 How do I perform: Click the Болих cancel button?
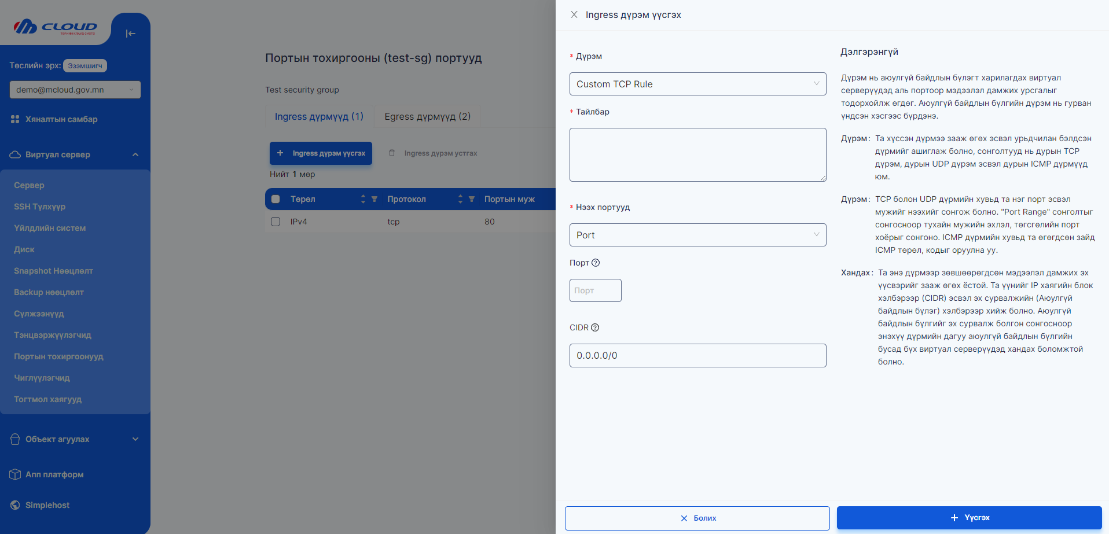697,518
